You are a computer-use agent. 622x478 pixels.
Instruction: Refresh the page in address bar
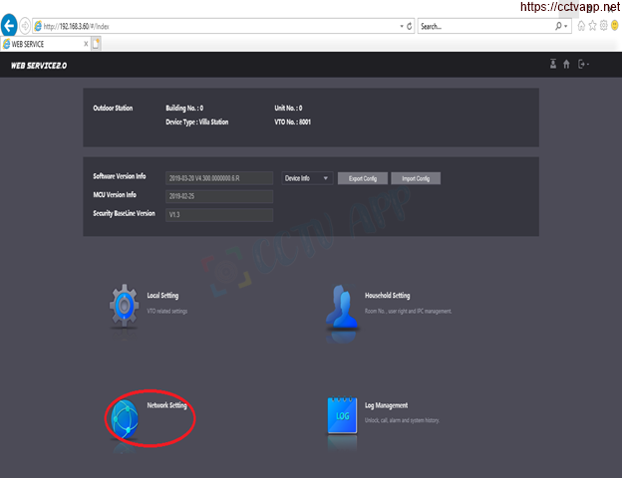click(x=410, y=26)
